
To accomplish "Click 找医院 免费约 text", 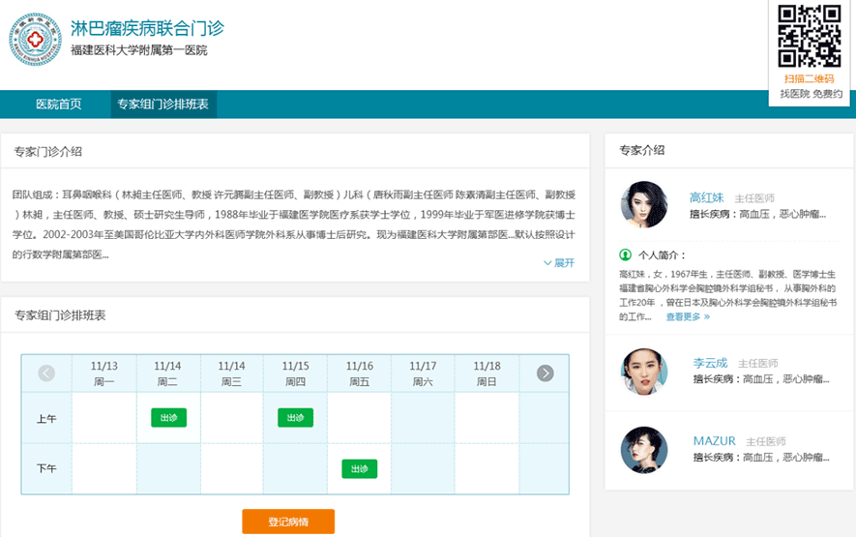I will pyautogui.click(x=811, y=94).
